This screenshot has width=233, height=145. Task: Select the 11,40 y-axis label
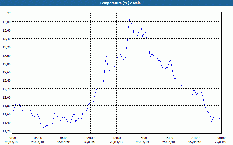(x=7, y=123)
